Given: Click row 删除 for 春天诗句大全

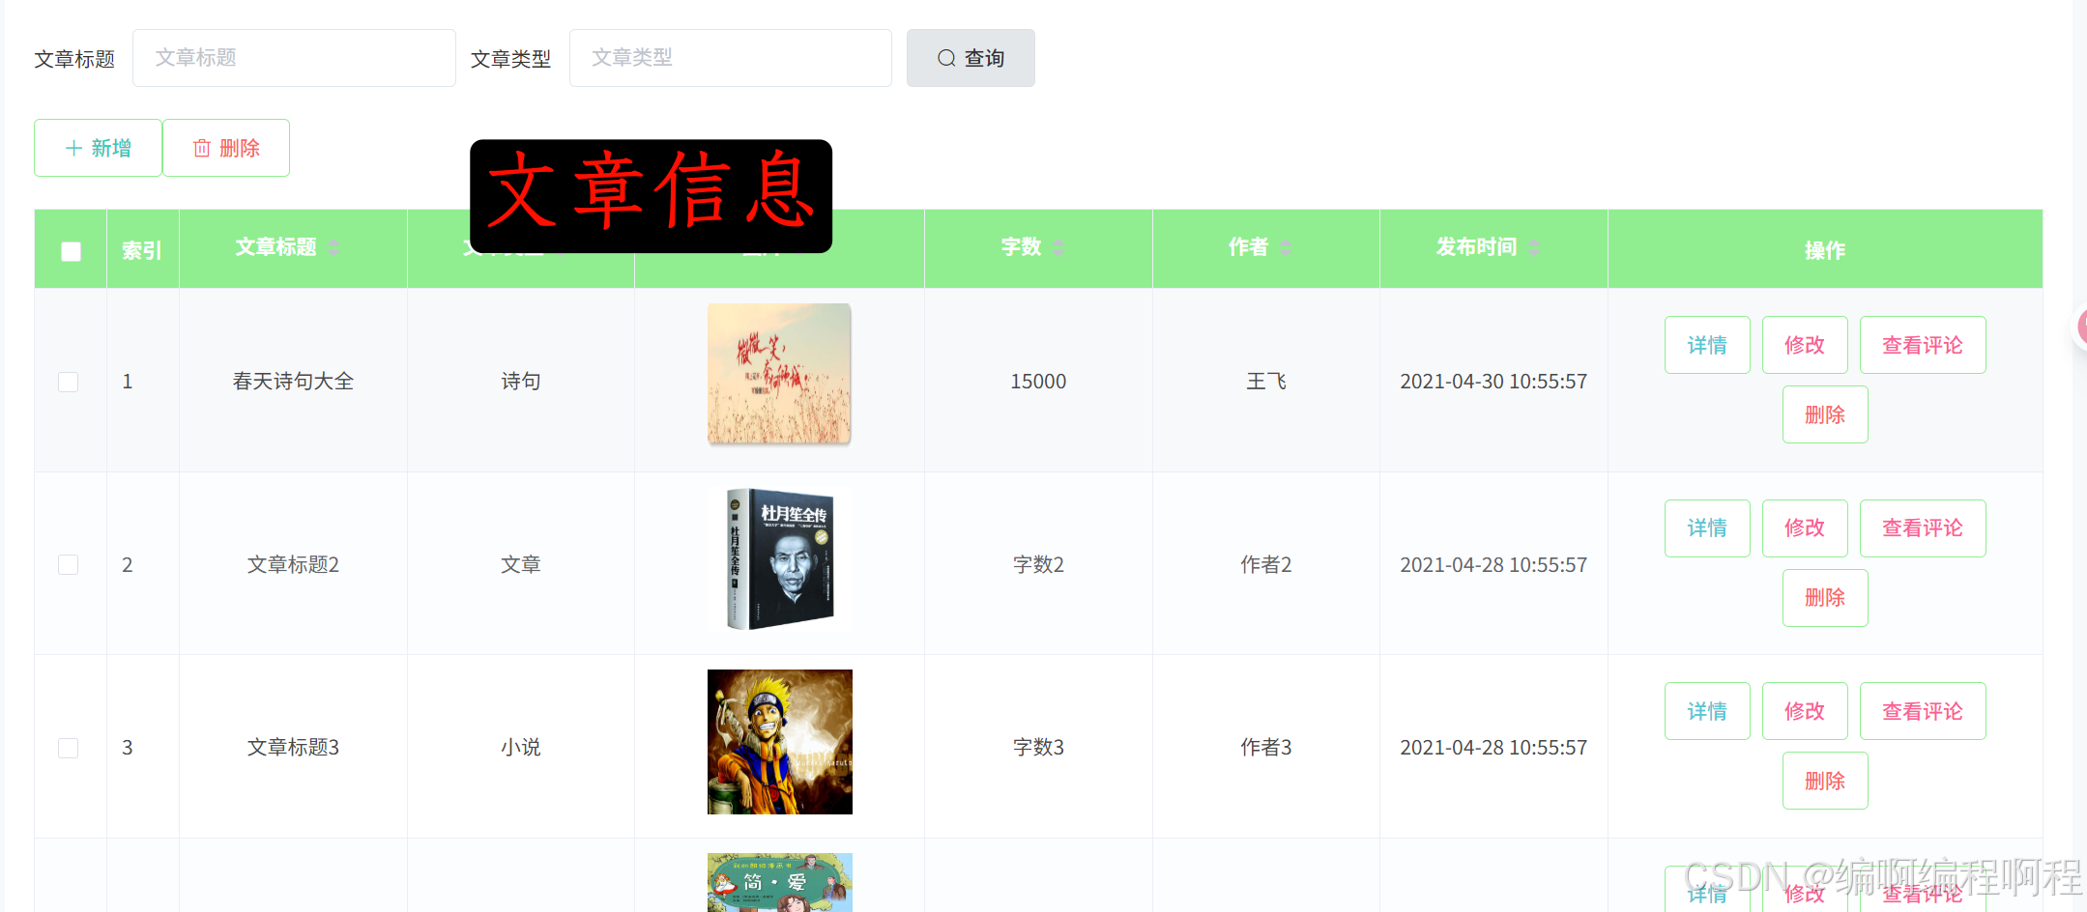Looking at the screenshot, I should pyautogui.click(x=1825, y=414).
